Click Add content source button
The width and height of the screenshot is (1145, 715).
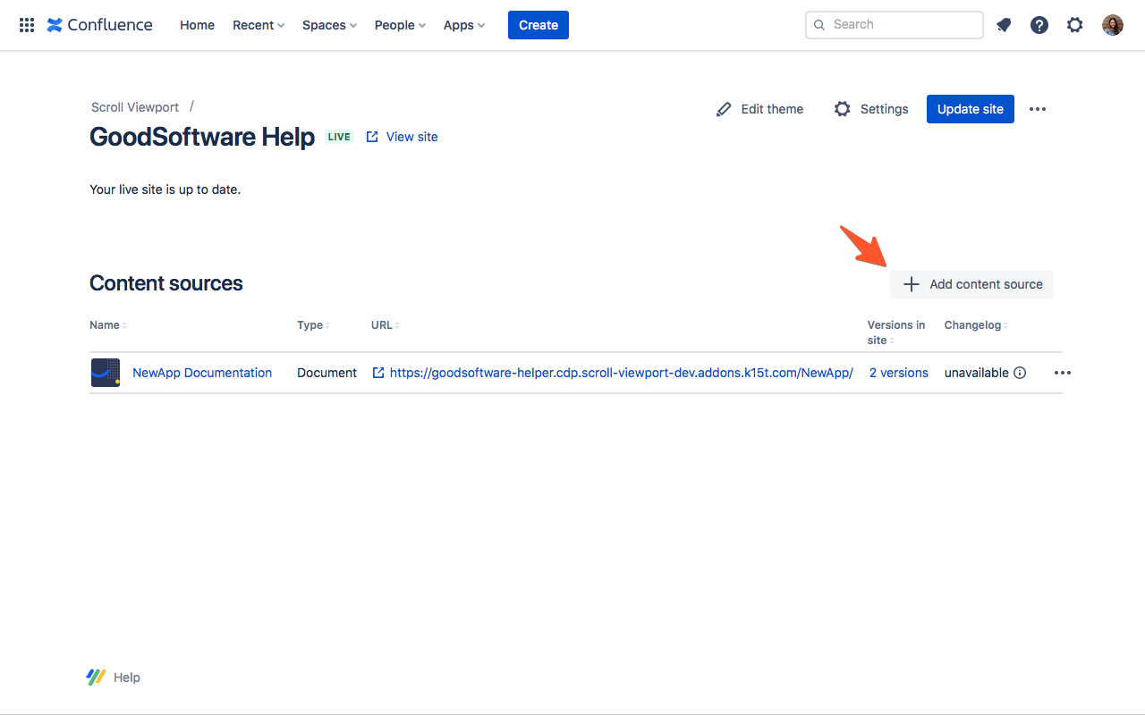click(971, 284)
